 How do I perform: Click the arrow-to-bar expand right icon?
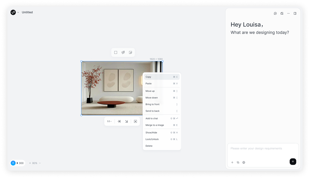pyautogui.click(x=119, y=122)
